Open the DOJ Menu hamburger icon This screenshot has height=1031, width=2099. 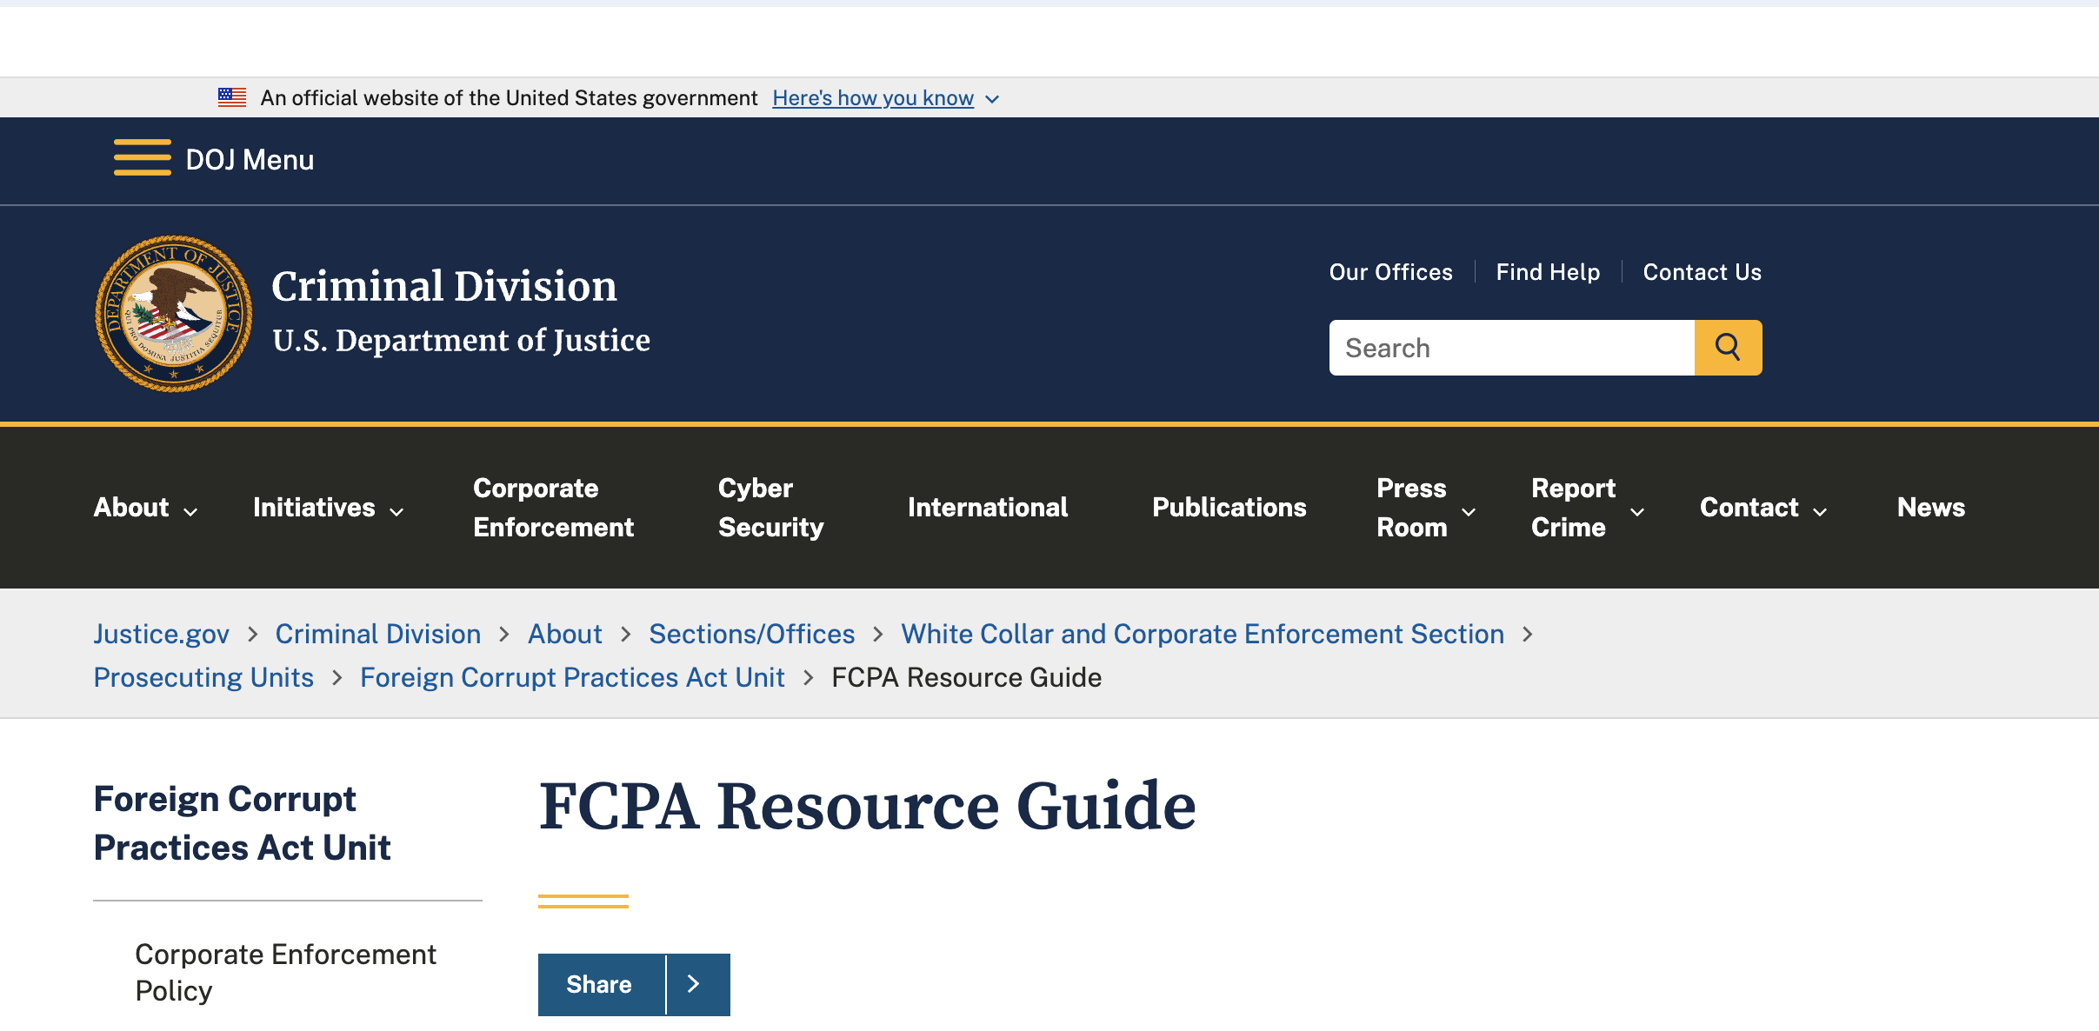pyautogui.click(x=143, y=158)
